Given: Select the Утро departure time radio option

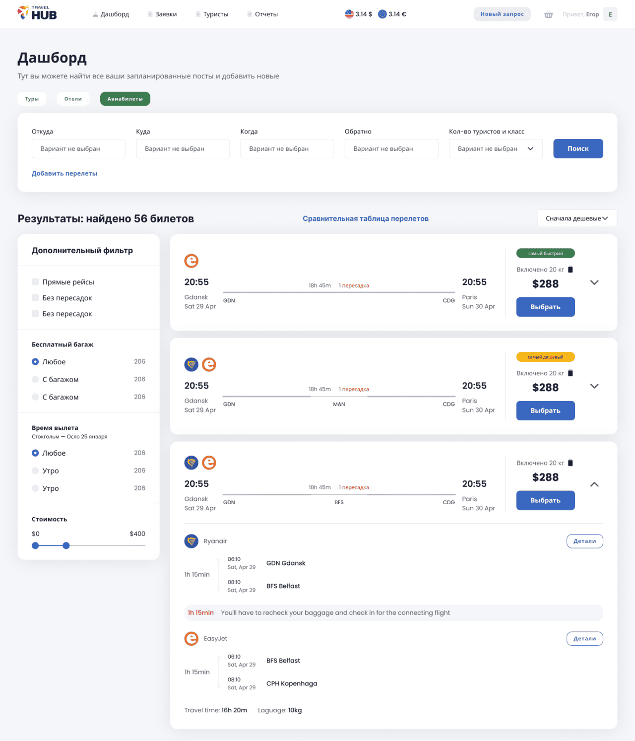Looking at the screenshot, I should click(x=35, y=471).
